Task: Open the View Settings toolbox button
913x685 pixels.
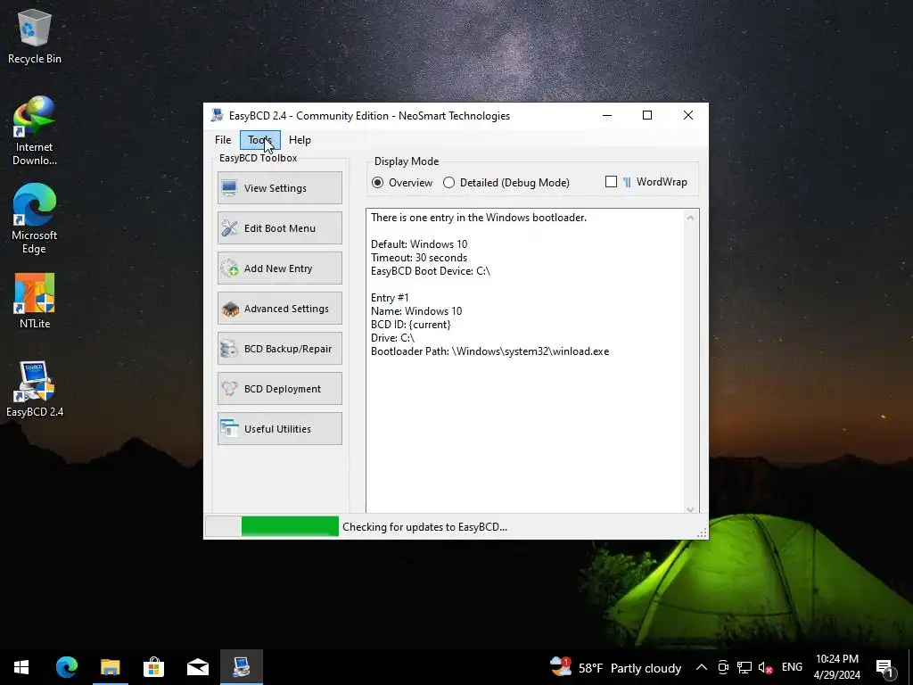Action: point(279,187)
